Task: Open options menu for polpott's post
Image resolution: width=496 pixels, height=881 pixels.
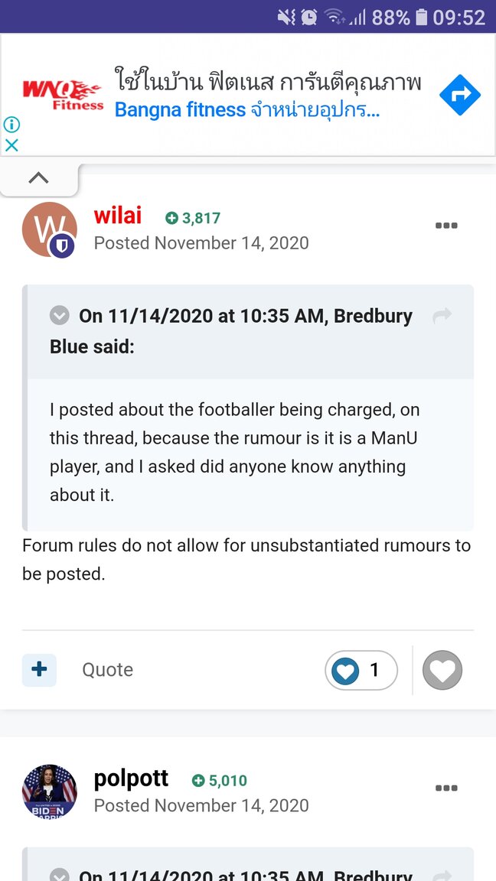Action: (x=446, y=788)
